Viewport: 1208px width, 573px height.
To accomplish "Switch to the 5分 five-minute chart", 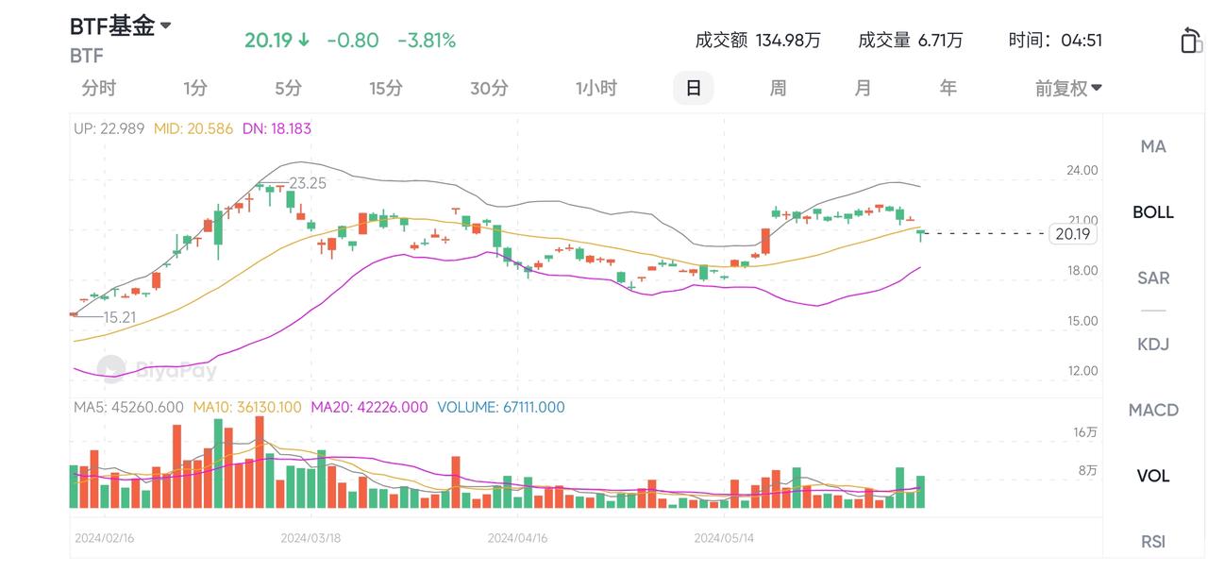I will click(x=287, y=88).
